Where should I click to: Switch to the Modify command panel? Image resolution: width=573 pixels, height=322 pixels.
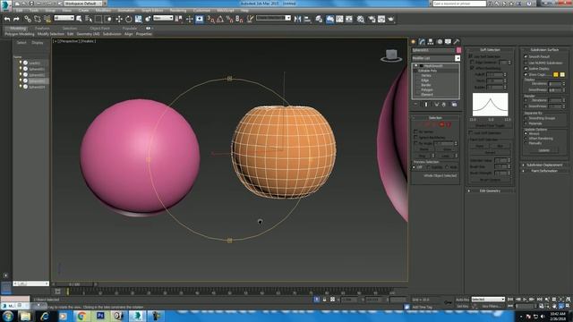pyautogui.click(x=422, y=42)
